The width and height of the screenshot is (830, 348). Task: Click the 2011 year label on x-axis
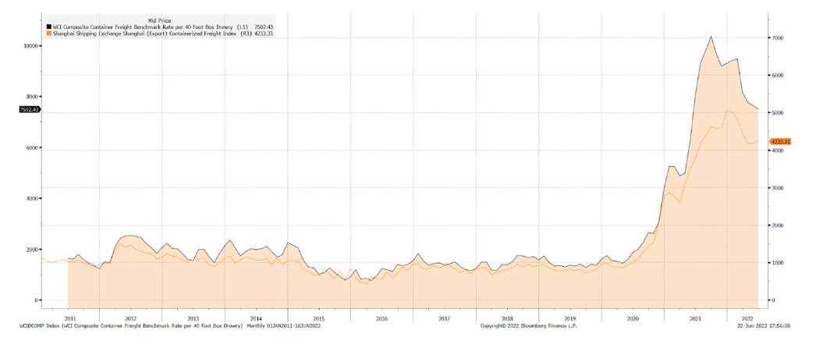(69, 318)
